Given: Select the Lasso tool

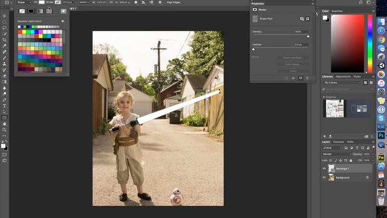Looking at the screenshot, I should tap(4, 28).
